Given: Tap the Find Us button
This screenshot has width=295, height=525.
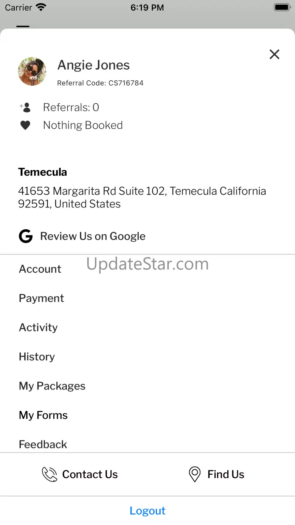Looking at the screenshot, I should coord(216,474).
